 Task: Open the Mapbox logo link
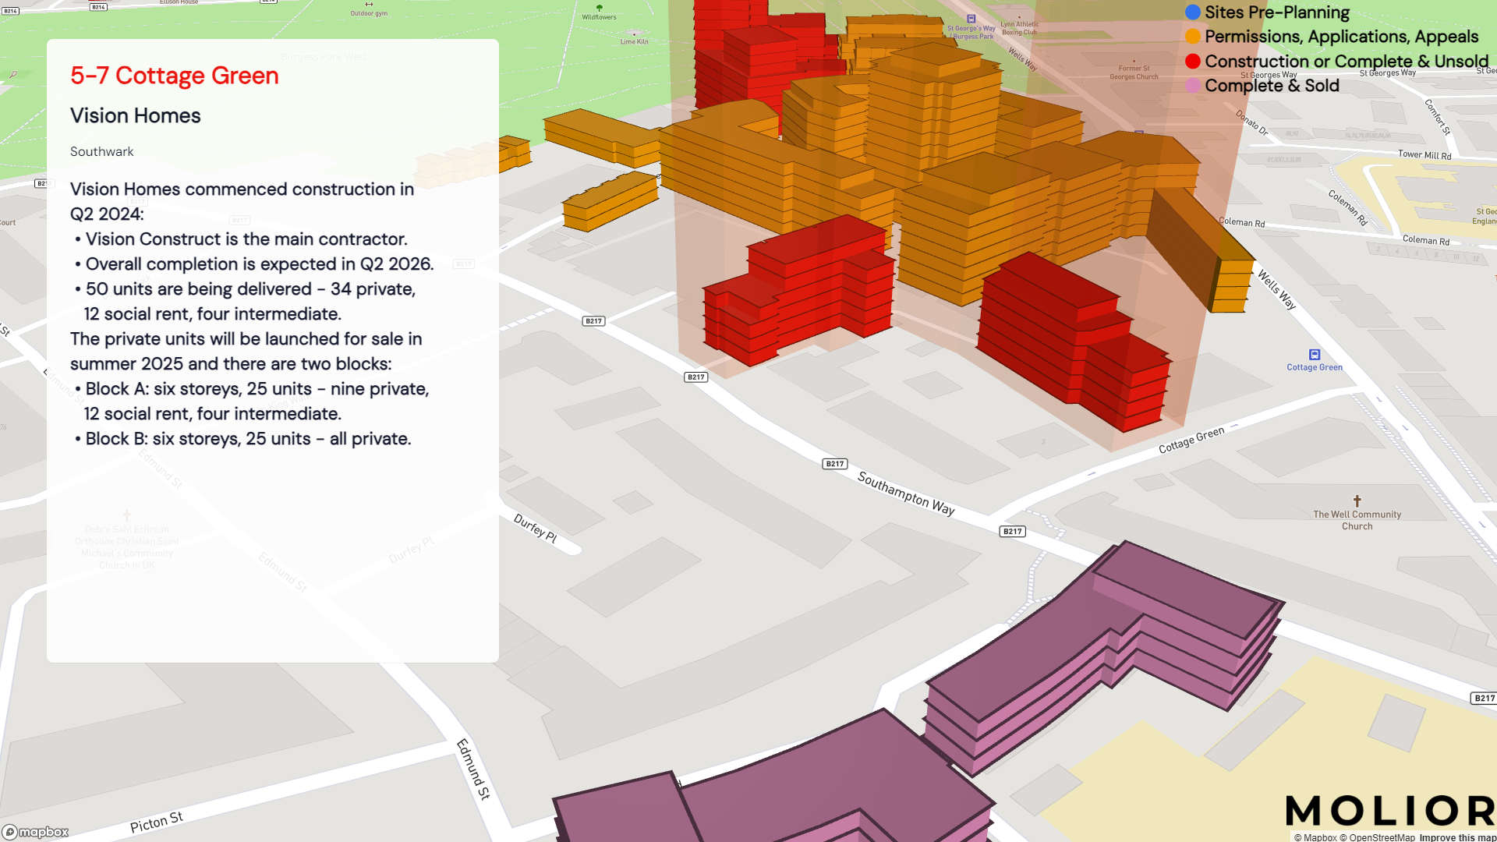(x=36, y=832)
